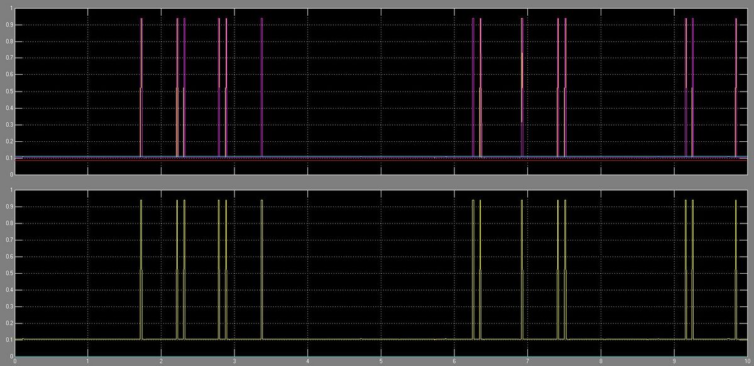The image size is (754, 366).
Task: Click the blue baseline in the upper plot
Action: (377, 156)
